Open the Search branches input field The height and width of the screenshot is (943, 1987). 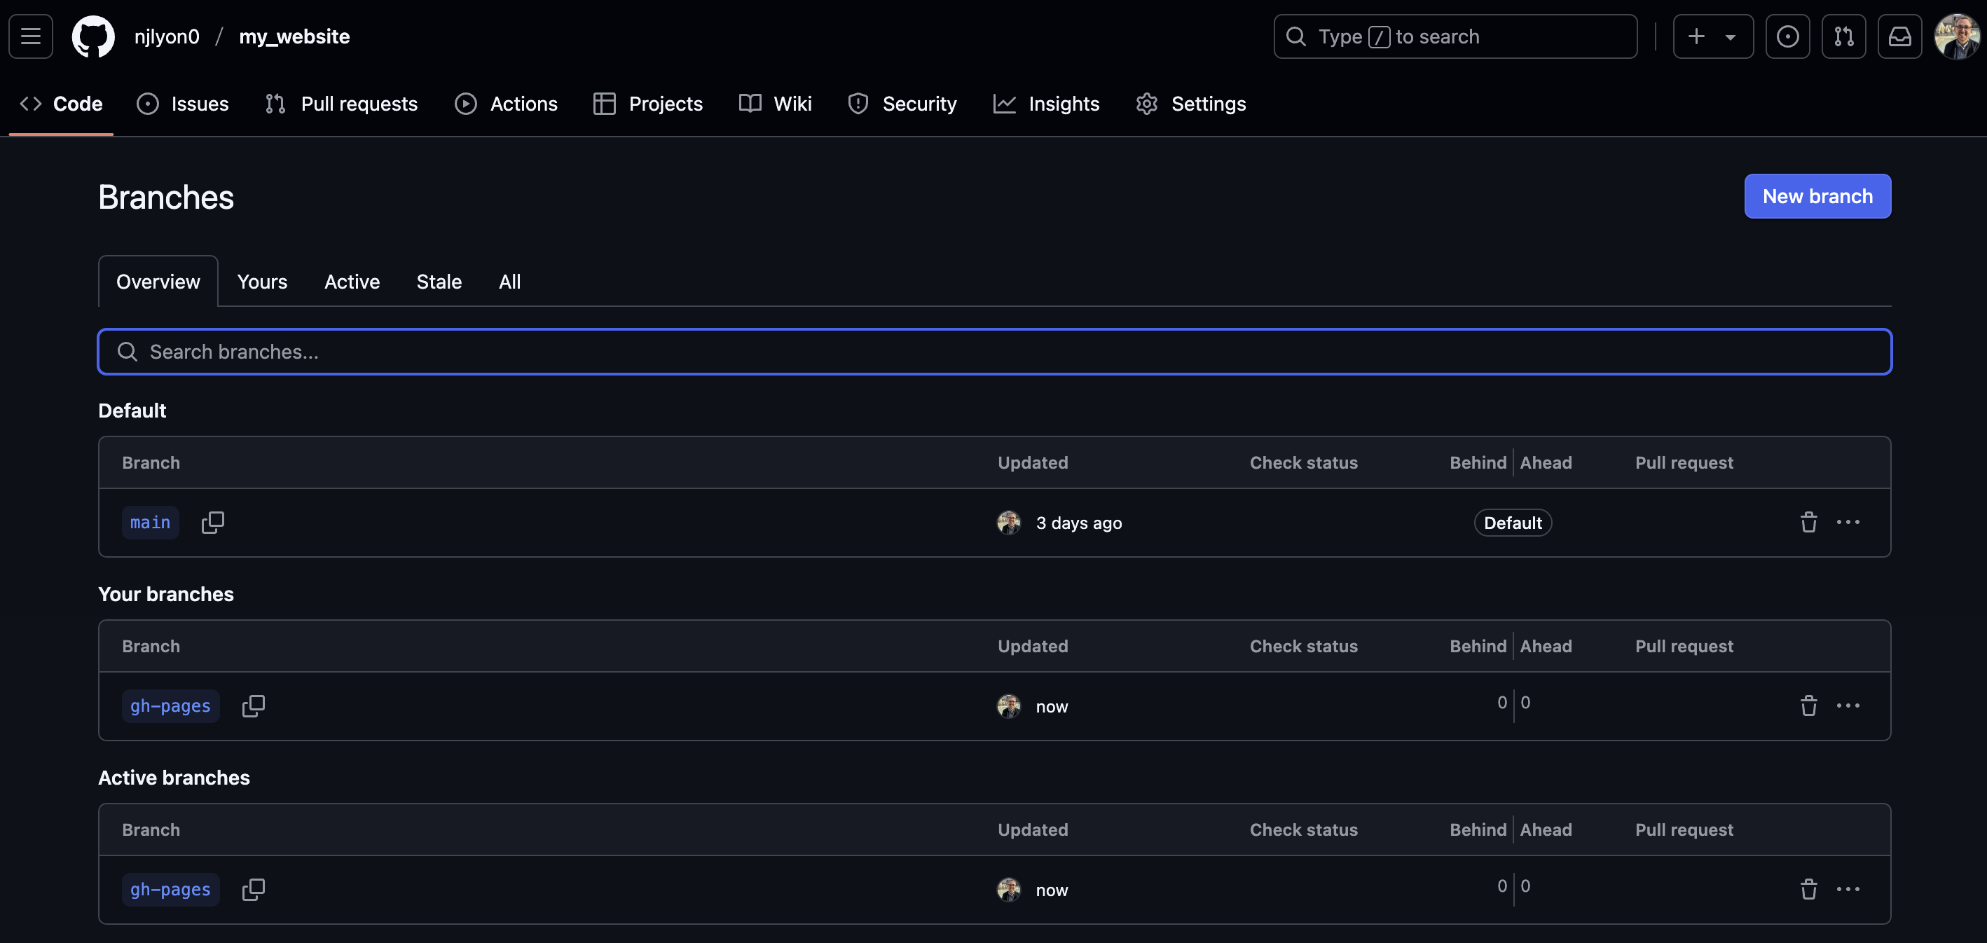point(995,351)
